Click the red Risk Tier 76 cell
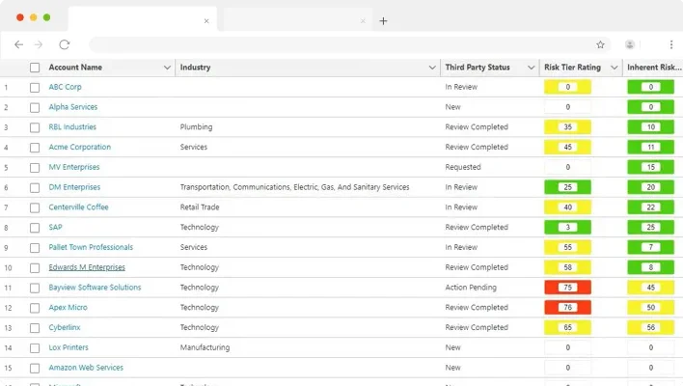 [x=567, y=308]
